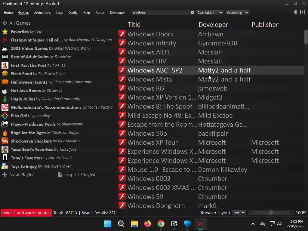Sort by the Developer column header
The height and width of the screenshot is (231, 308).
213,25
